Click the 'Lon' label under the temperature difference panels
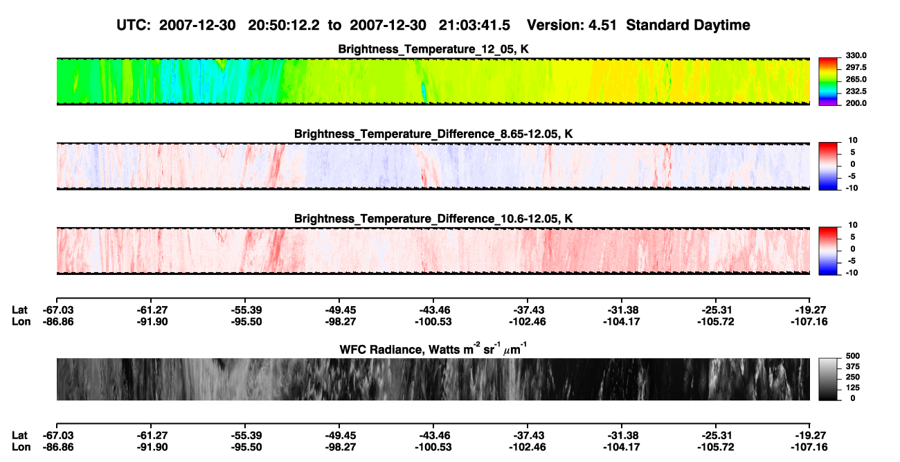This screenshot has width=900, height=462. point(21,321)
